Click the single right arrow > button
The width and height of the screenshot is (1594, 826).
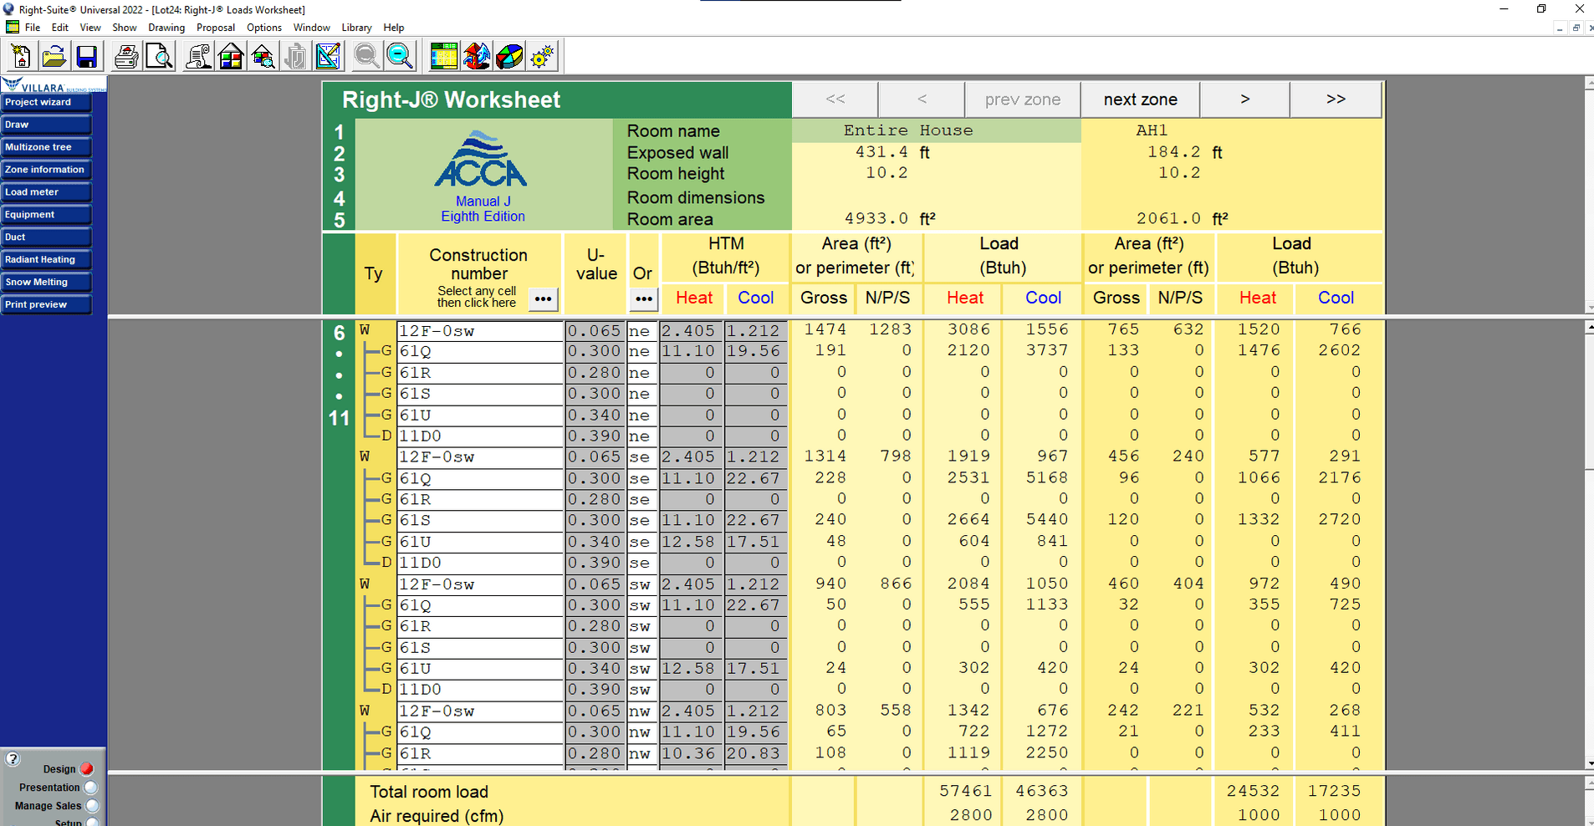point(1244,99)
